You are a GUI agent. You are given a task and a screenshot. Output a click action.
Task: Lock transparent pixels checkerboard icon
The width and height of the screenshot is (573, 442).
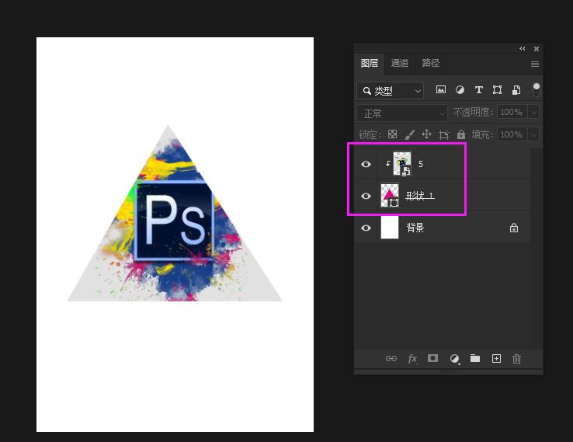[392, 134]
